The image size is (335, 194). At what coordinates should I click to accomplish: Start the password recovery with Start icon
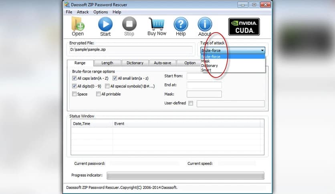click(x=105, y=24)
